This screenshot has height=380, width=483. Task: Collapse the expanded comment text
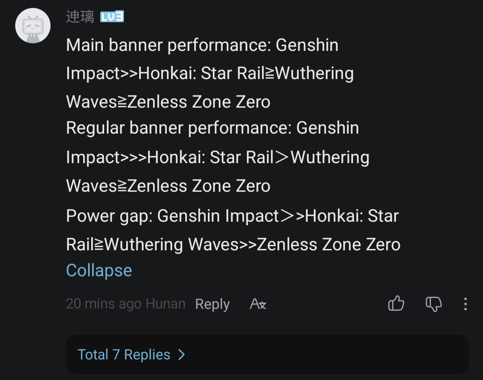click(99, 270)
